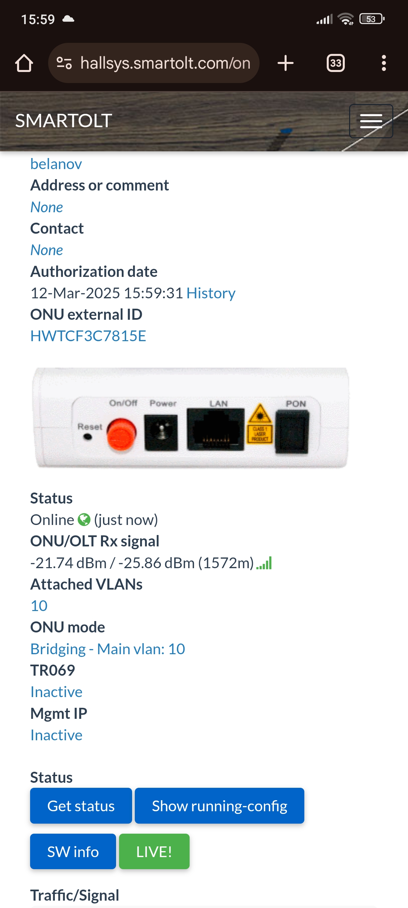Change ONU mode Bridging main vlan link
The width and height of the screenshot is (408, 908).
pos(107,649)
